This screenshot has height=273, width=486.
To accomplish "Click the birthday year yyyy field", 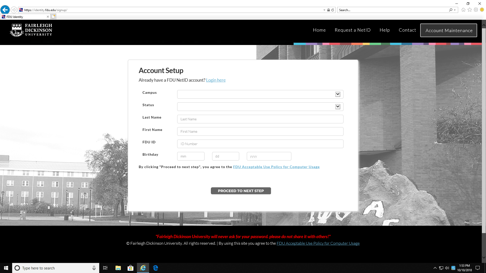I will coord(269,156).
